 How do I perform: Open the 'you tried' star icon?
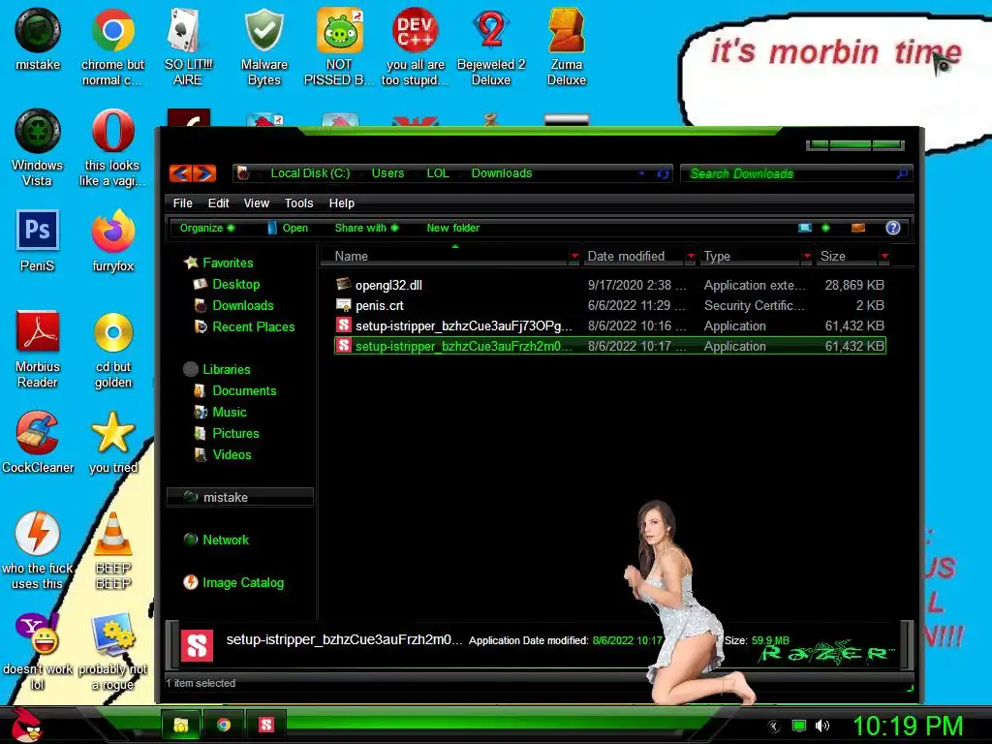(x=113, y=442)
